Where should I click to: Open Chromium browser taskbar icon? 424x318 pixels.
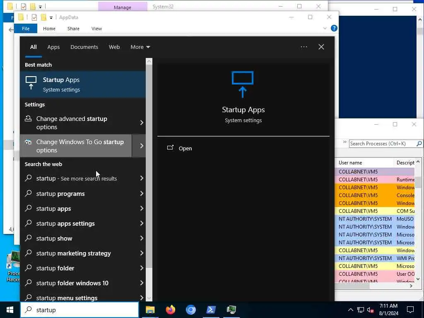pyautogui.click(x=190, y=310)
